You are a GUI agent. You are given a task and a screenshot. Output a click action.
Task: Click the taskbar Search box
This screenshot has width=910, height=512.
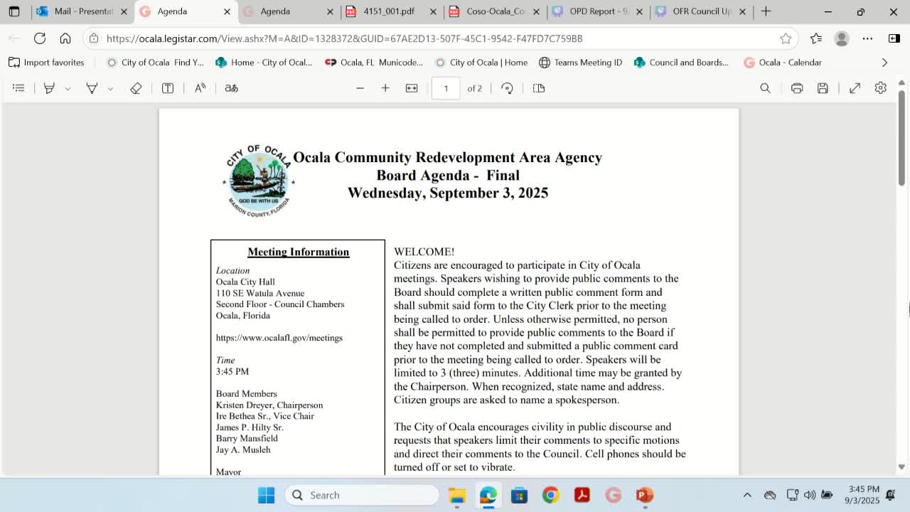[363, 495]
